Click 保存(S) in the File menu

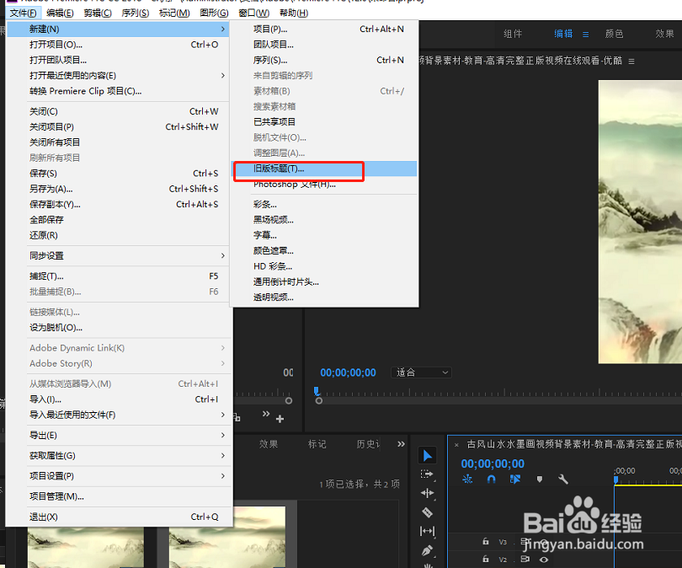120,174
